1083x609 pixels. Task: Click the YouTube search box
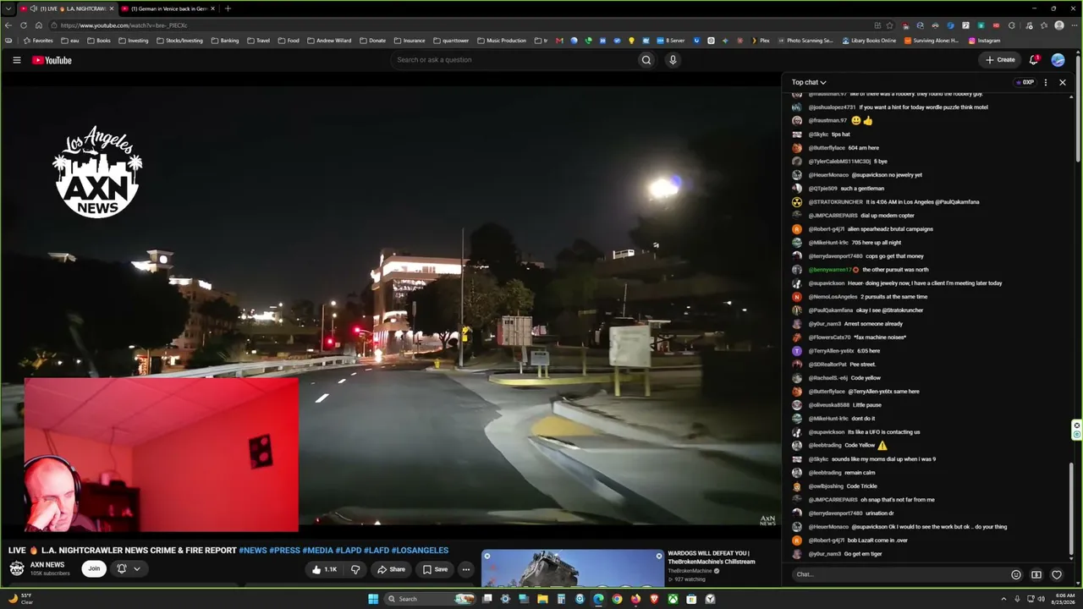pyautogui.click(x=513, y=60)
